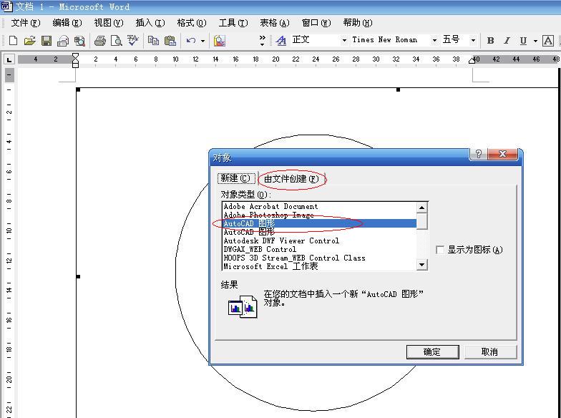561x418 pixels.
Task: Click the tab stop selector on ruler
Action: [x=9, y=59]
